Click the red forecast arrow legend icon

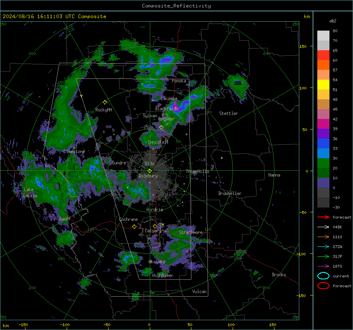(323, 217)
